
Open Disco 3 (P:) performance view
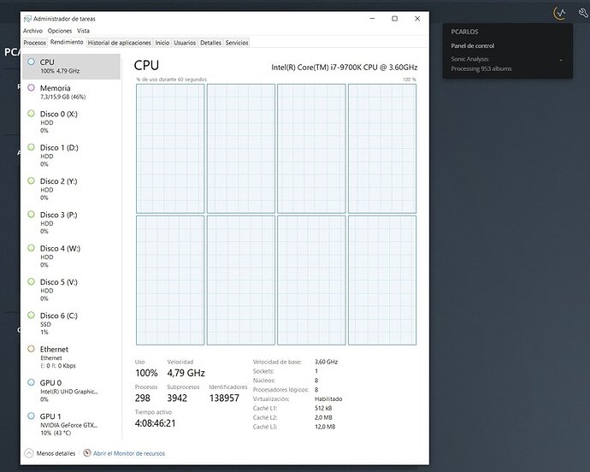[x=71, y=222]
